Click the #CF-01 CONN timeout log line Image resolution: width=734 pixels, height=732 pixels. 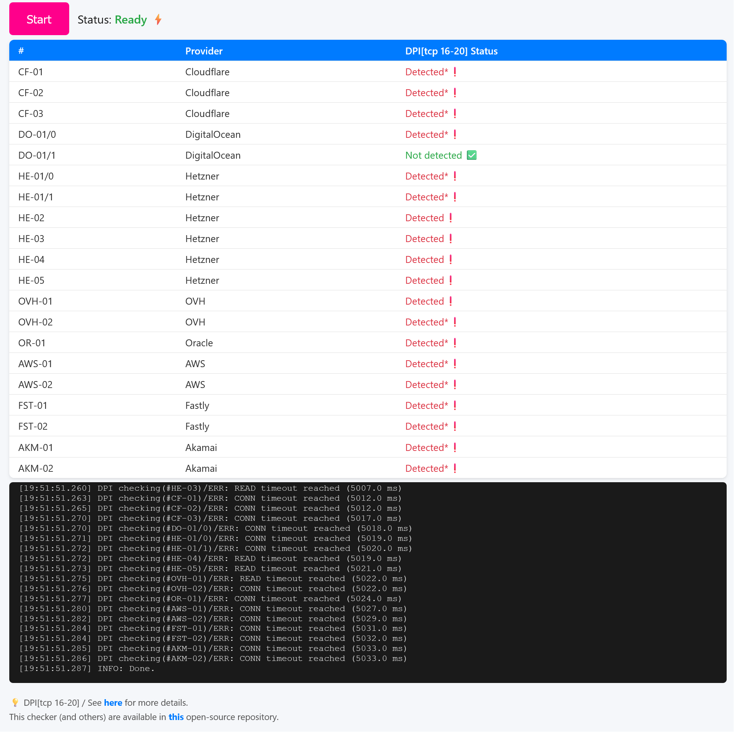(211, 498)
